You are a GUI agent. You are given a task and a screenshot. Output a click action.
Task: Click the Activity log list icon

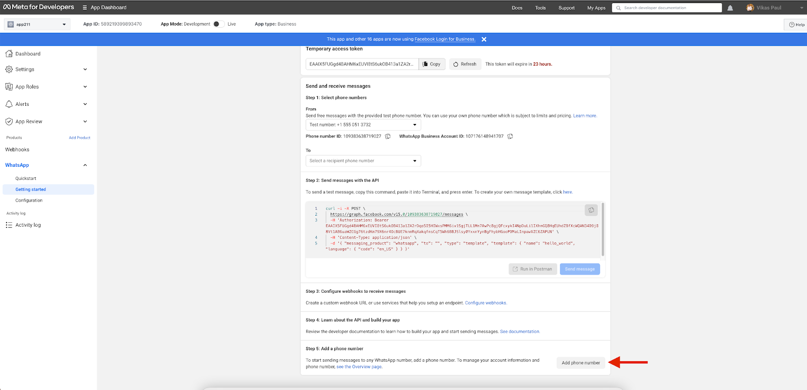(9, 225)
